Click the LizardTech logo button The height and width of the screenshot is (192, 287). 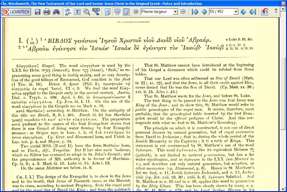pyautogui.click(x=16, y=12)
